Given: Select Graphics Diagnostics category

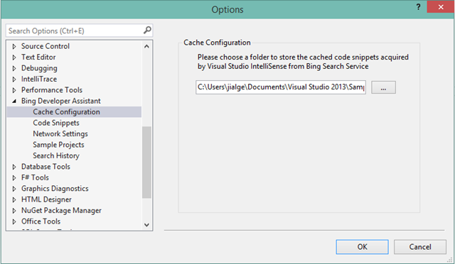Looking at the screenshot, I should [x=55, y=189].
